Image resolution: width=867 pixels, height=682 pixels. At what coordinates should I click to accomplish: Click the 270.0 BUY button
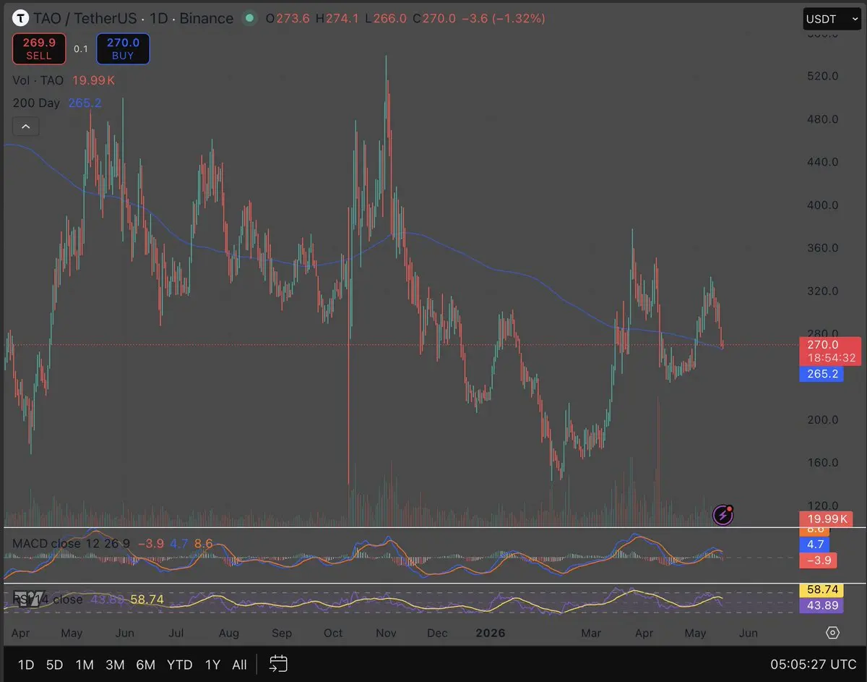123,48
